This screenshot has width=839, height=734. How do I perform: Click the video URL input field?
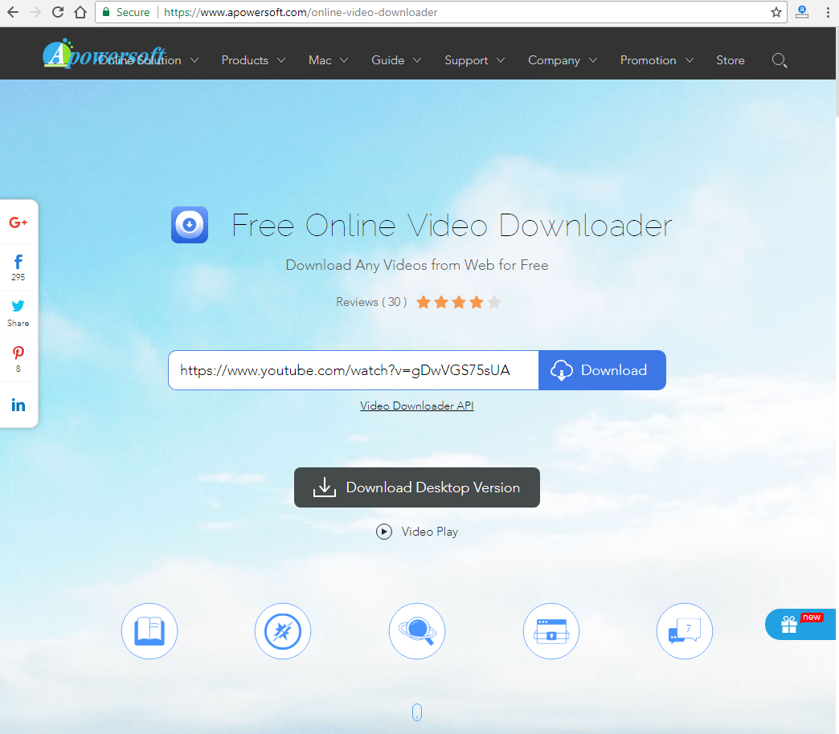click(x=353, y=370)
